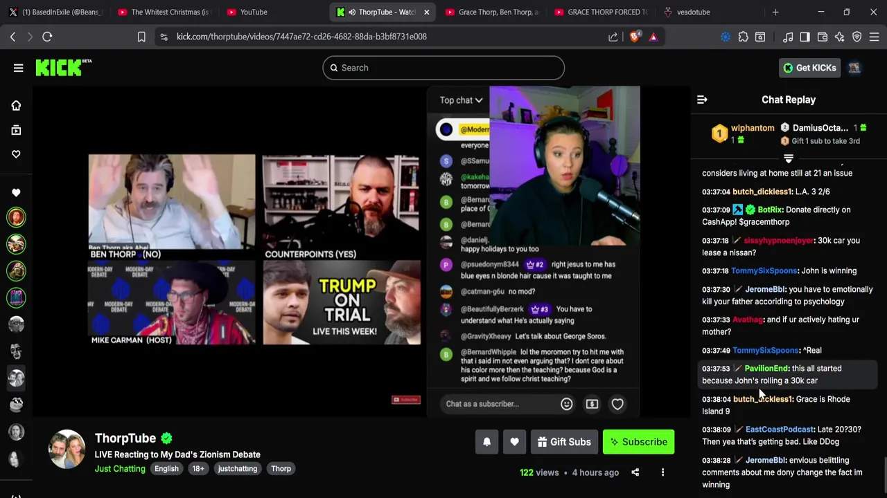This screenshot has height=498, width=887.
Task: Open the ThorpTube channel name link
Action: click(125, 438)
